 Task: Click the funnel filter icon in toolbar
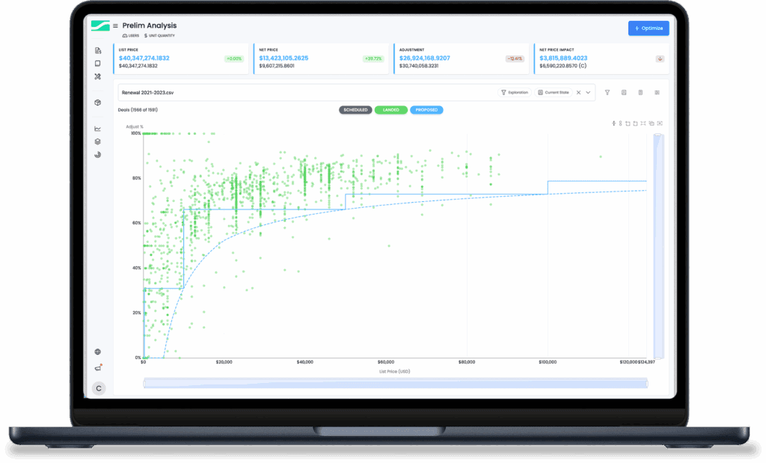(607, 93)
